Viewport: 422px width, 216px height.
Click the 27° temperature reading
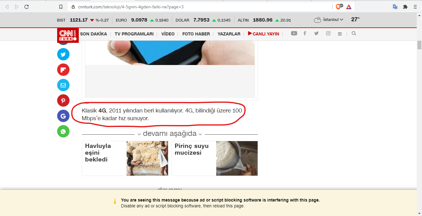pyautogui.click(x=355, y=19)
